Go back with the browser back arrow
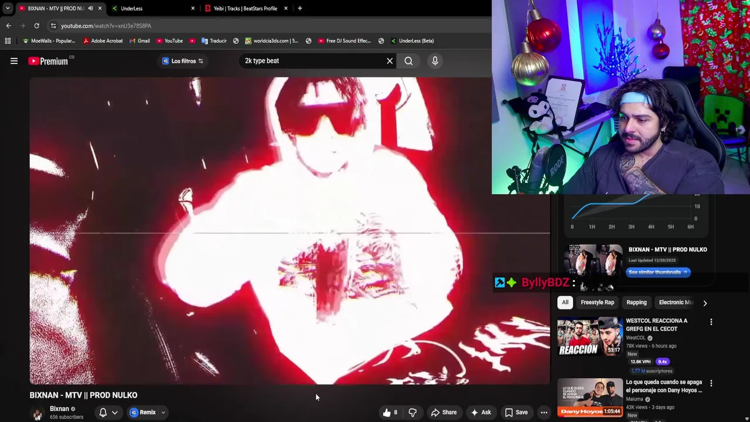Image resolution: width=750 pixels, height=422 pixels. tap(8, 26)
